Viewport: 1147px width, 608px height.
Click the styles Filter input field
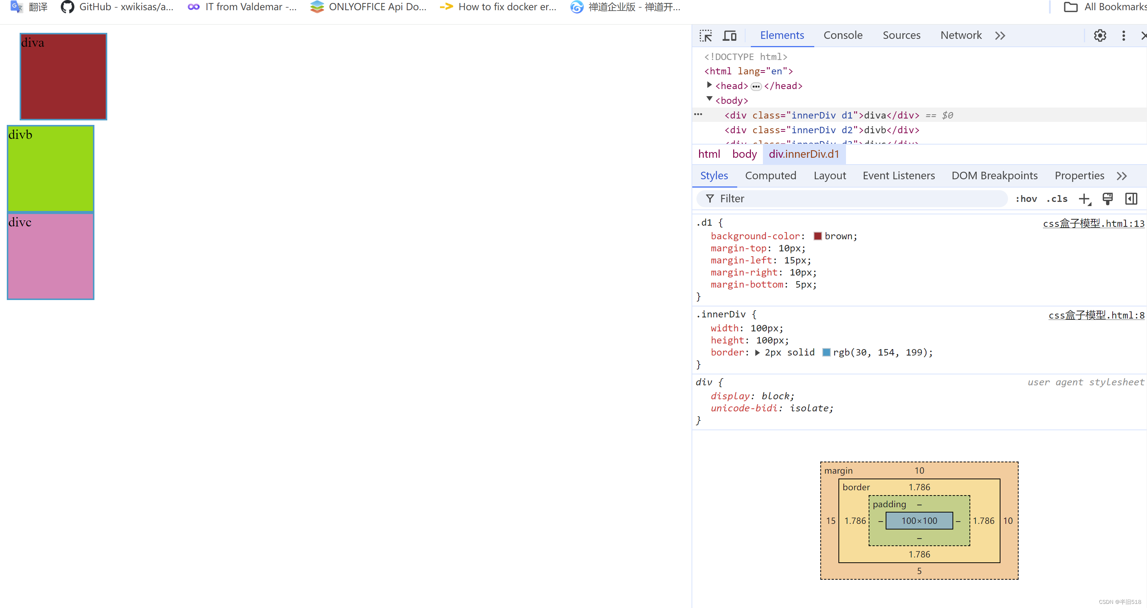(852, 199)
